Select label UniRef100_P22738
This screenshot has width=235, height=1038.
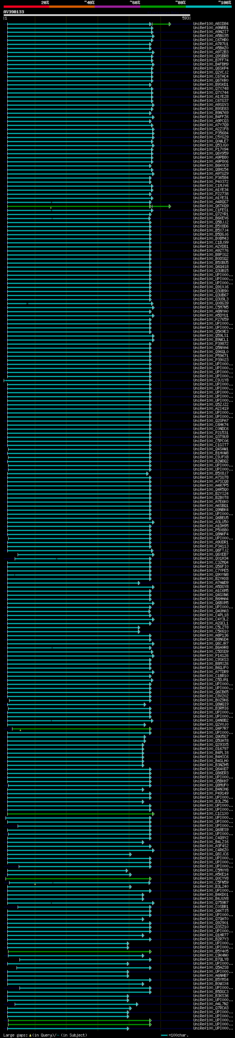[x=211, y=194]
